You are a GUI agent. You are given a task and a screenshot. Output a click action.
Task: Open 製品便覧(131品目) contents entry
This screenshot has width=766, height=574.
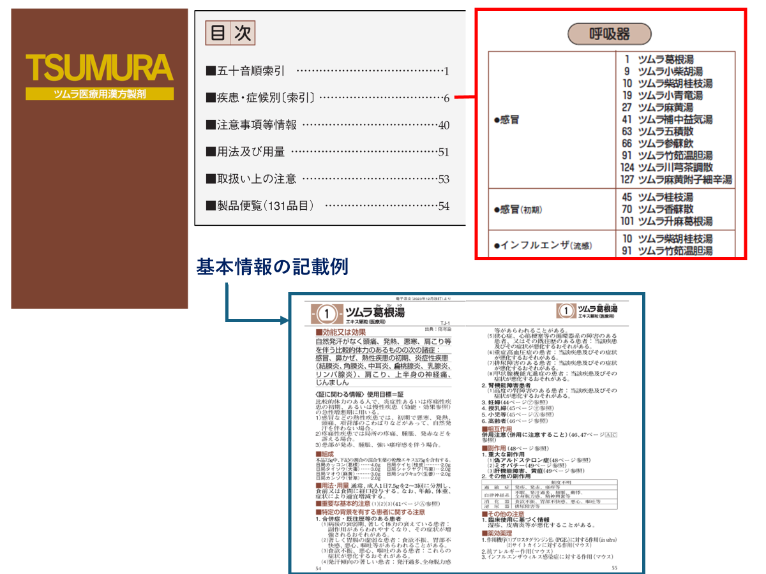[x=260, y=206]
